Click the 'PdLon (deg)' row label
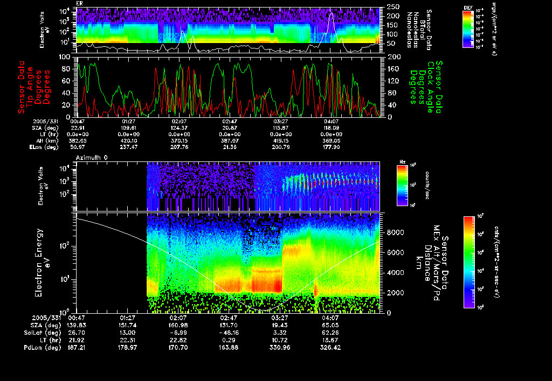The height and width of the screenshot is (381, 552). tap(42, 348)
